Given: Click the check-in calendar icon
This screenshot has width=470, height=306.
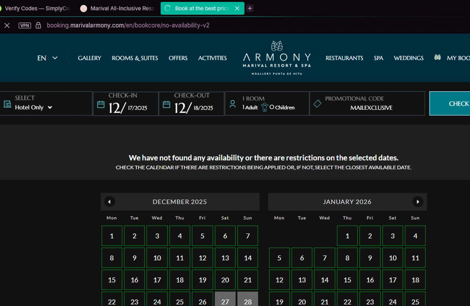Looking at the screenshot, I should [x=101, y=105].
